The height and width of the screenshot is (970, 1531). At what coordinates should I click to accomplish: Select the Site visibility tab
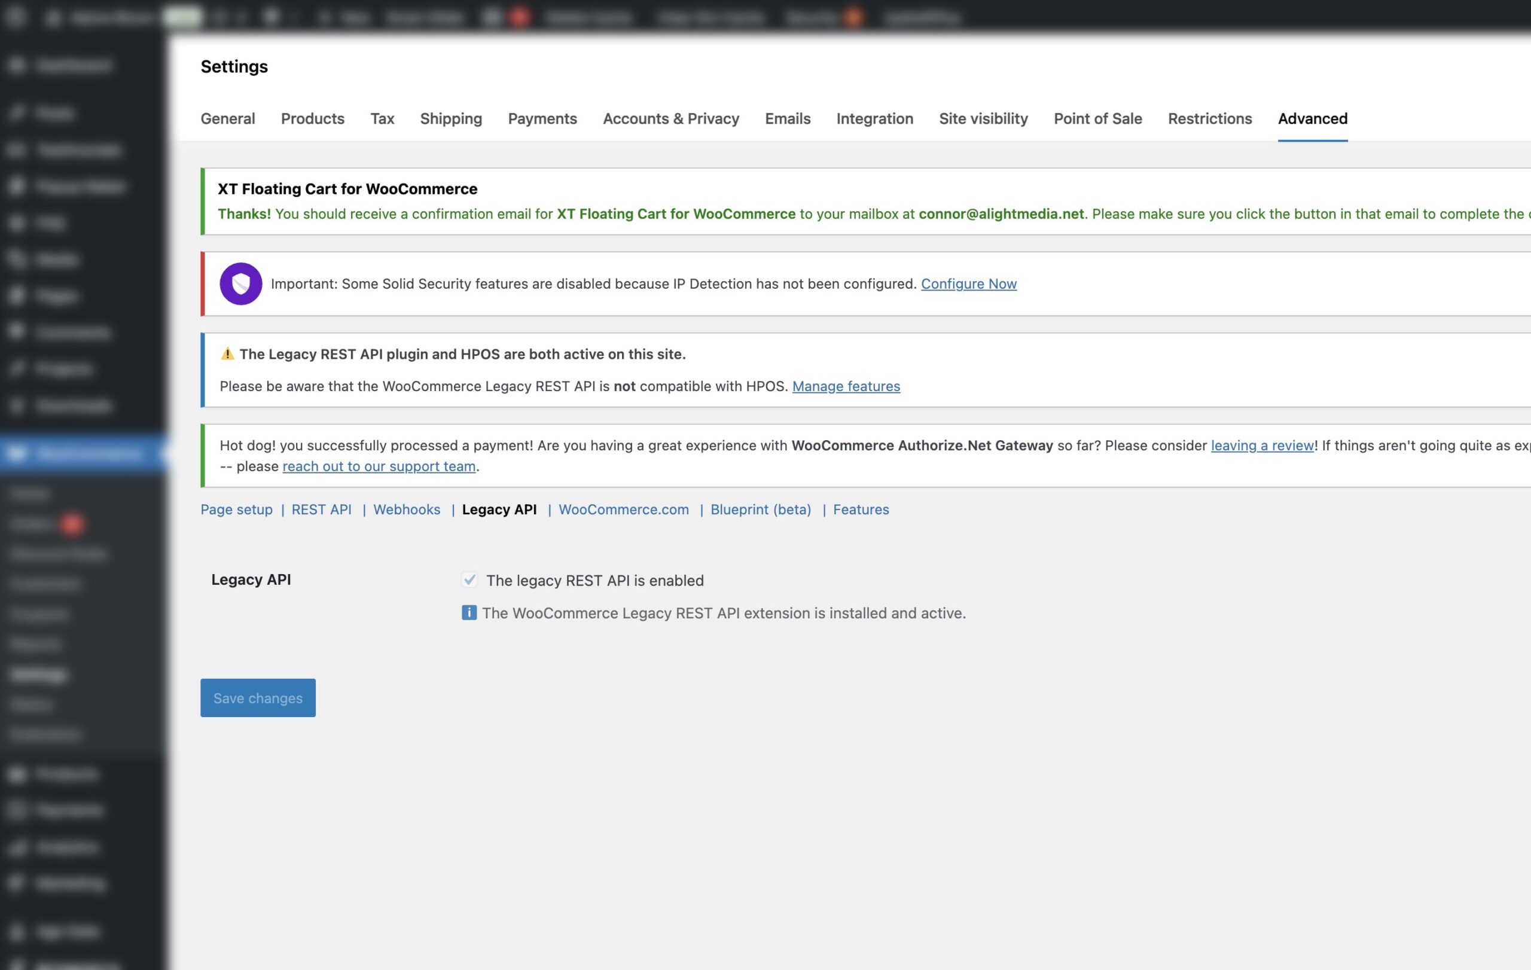pyautogui.click(x=983, y=119)
